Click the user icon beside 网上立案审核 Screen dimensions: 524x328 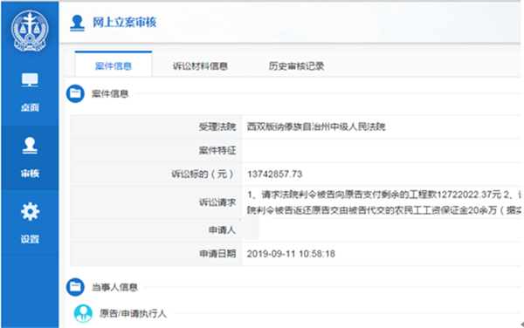[77, 23]
